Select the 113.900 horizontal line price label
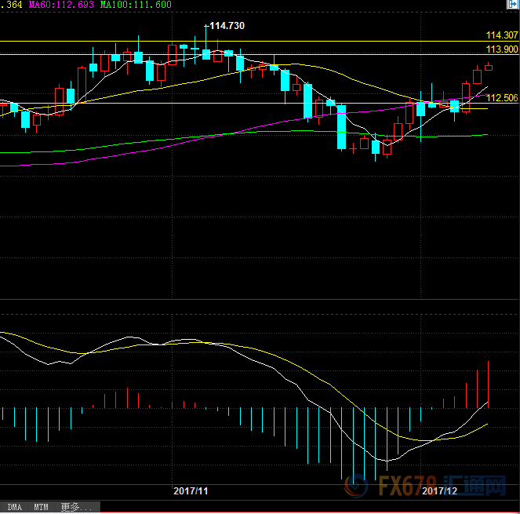Screen dimensions: 520x514 [x=501, y=49]
